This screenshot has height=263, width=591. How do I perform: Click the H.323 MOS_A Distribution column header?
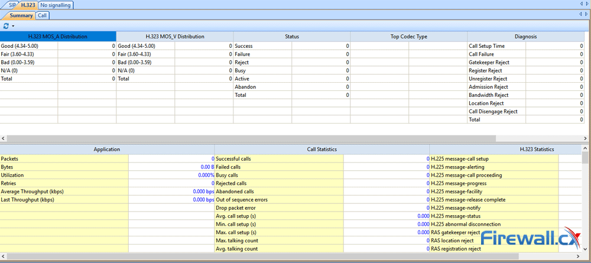point(58,37)
